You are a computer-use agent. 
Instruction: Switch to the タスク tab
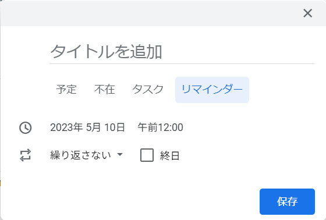(148, 90)
